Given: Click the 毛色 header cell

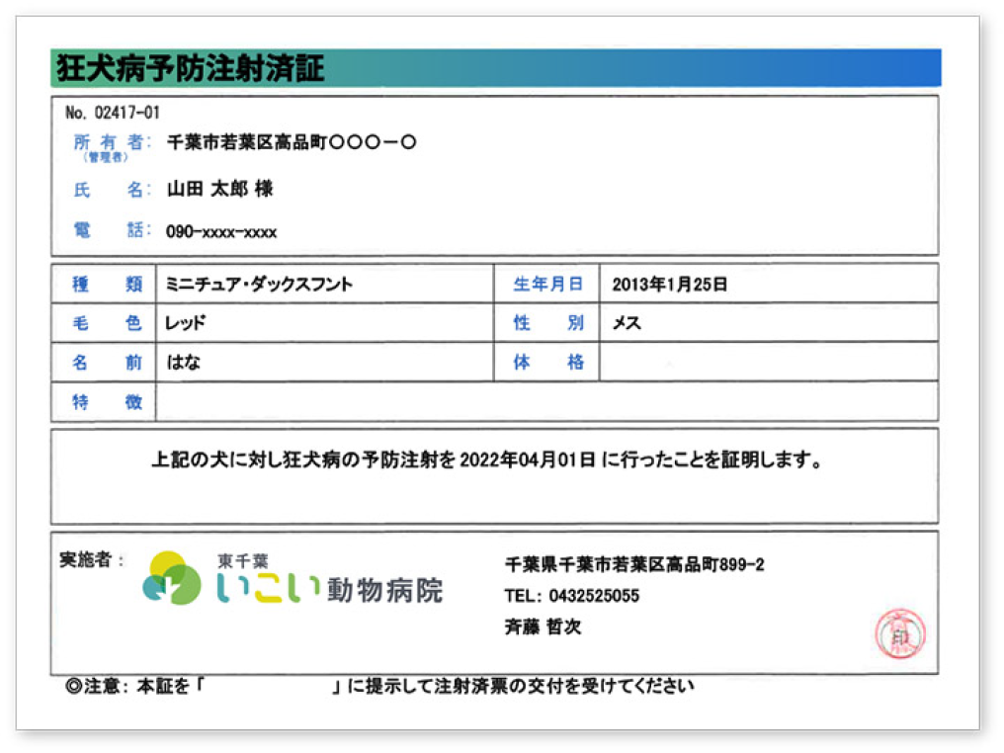Looking at the screenshot, I should [104, 323].
